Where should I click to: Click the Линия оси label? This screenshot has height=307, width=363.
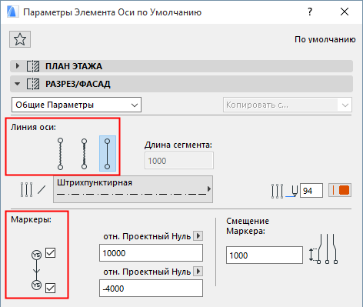coord(33,127)
